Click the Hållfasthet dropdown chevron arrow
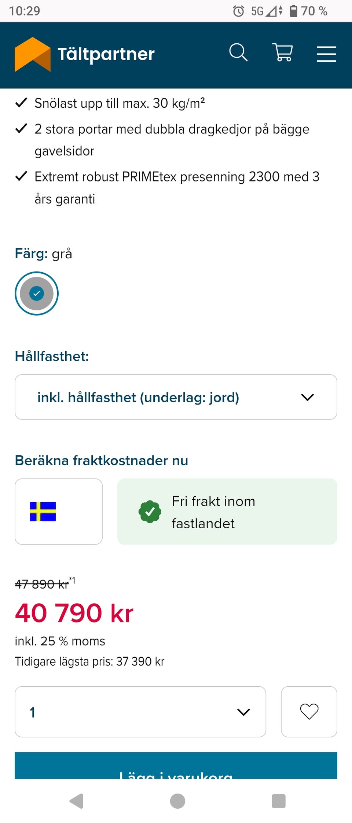 tap(307, 397)
